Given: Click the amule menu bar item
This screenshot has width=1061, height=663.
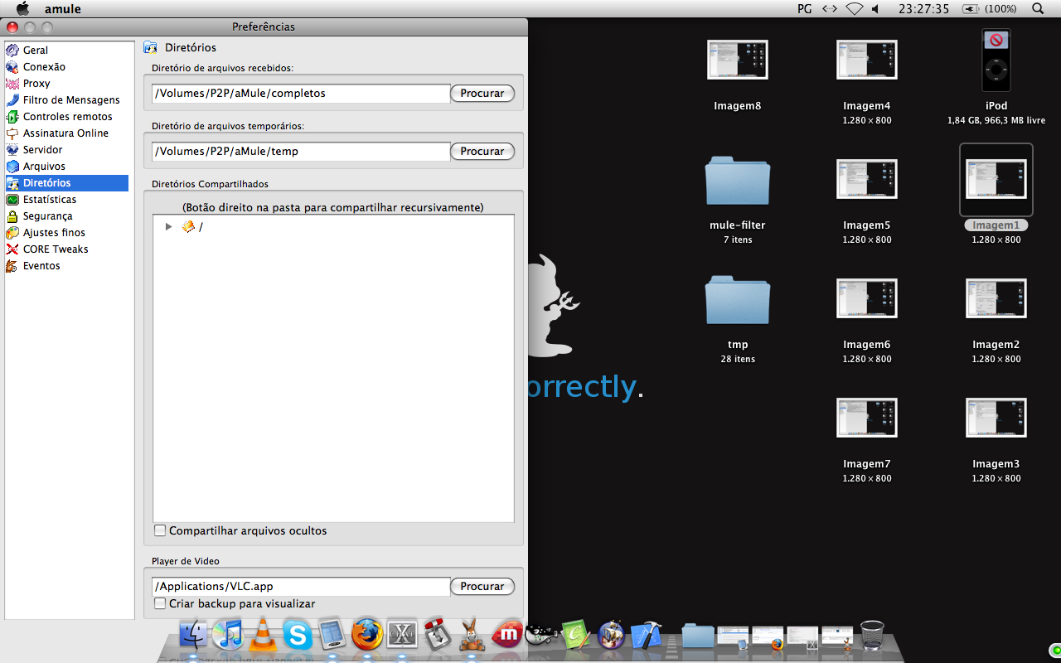Looking at the screenshot, I should coord(62,8).
